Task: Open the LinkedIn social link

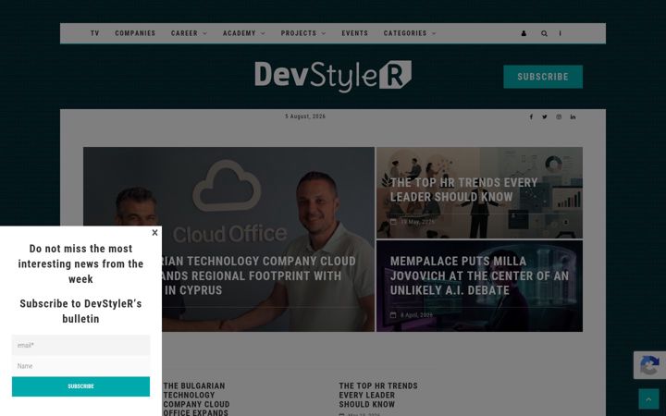Action: point(573,116)
